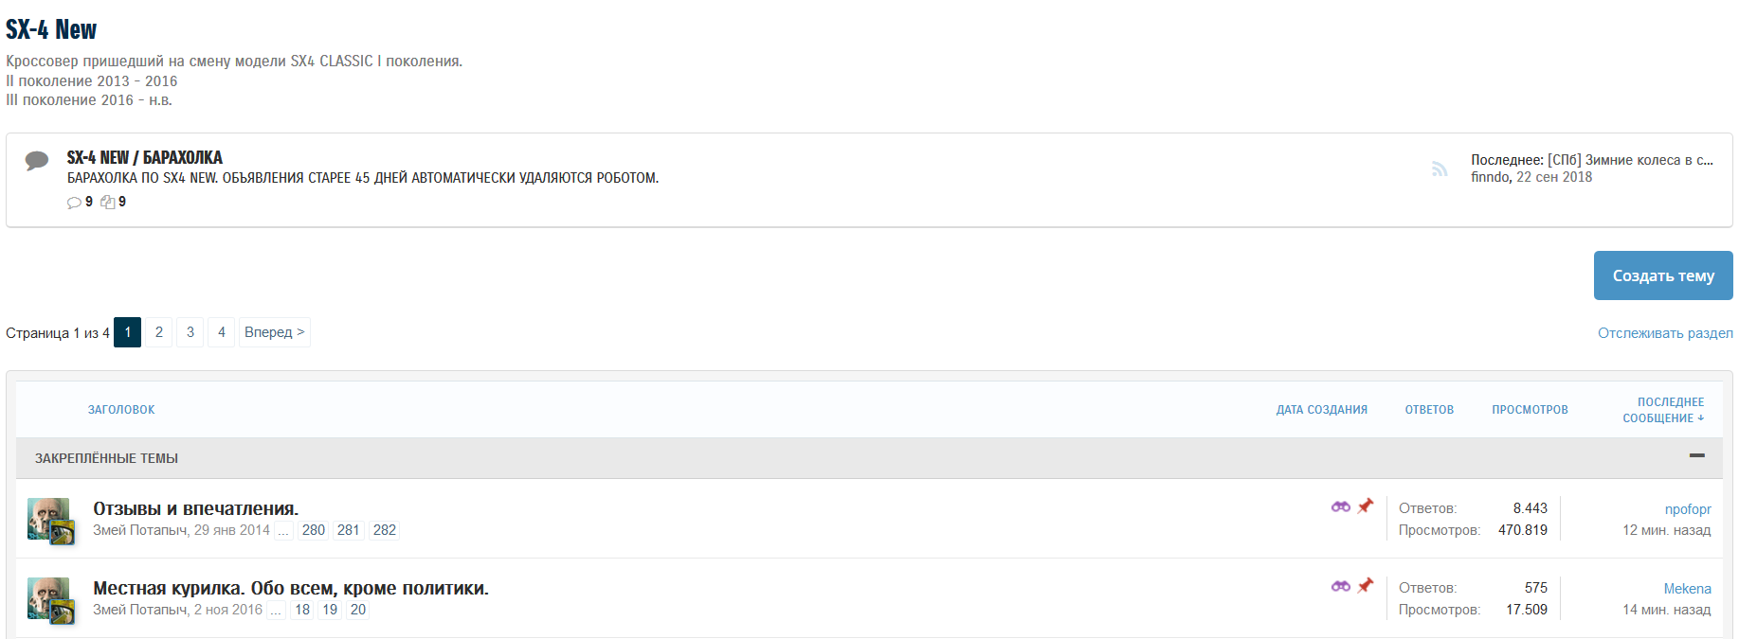This screenshot has width=1739, height=639.
Task: Click the Вперед > next page button
Action: 274,332
